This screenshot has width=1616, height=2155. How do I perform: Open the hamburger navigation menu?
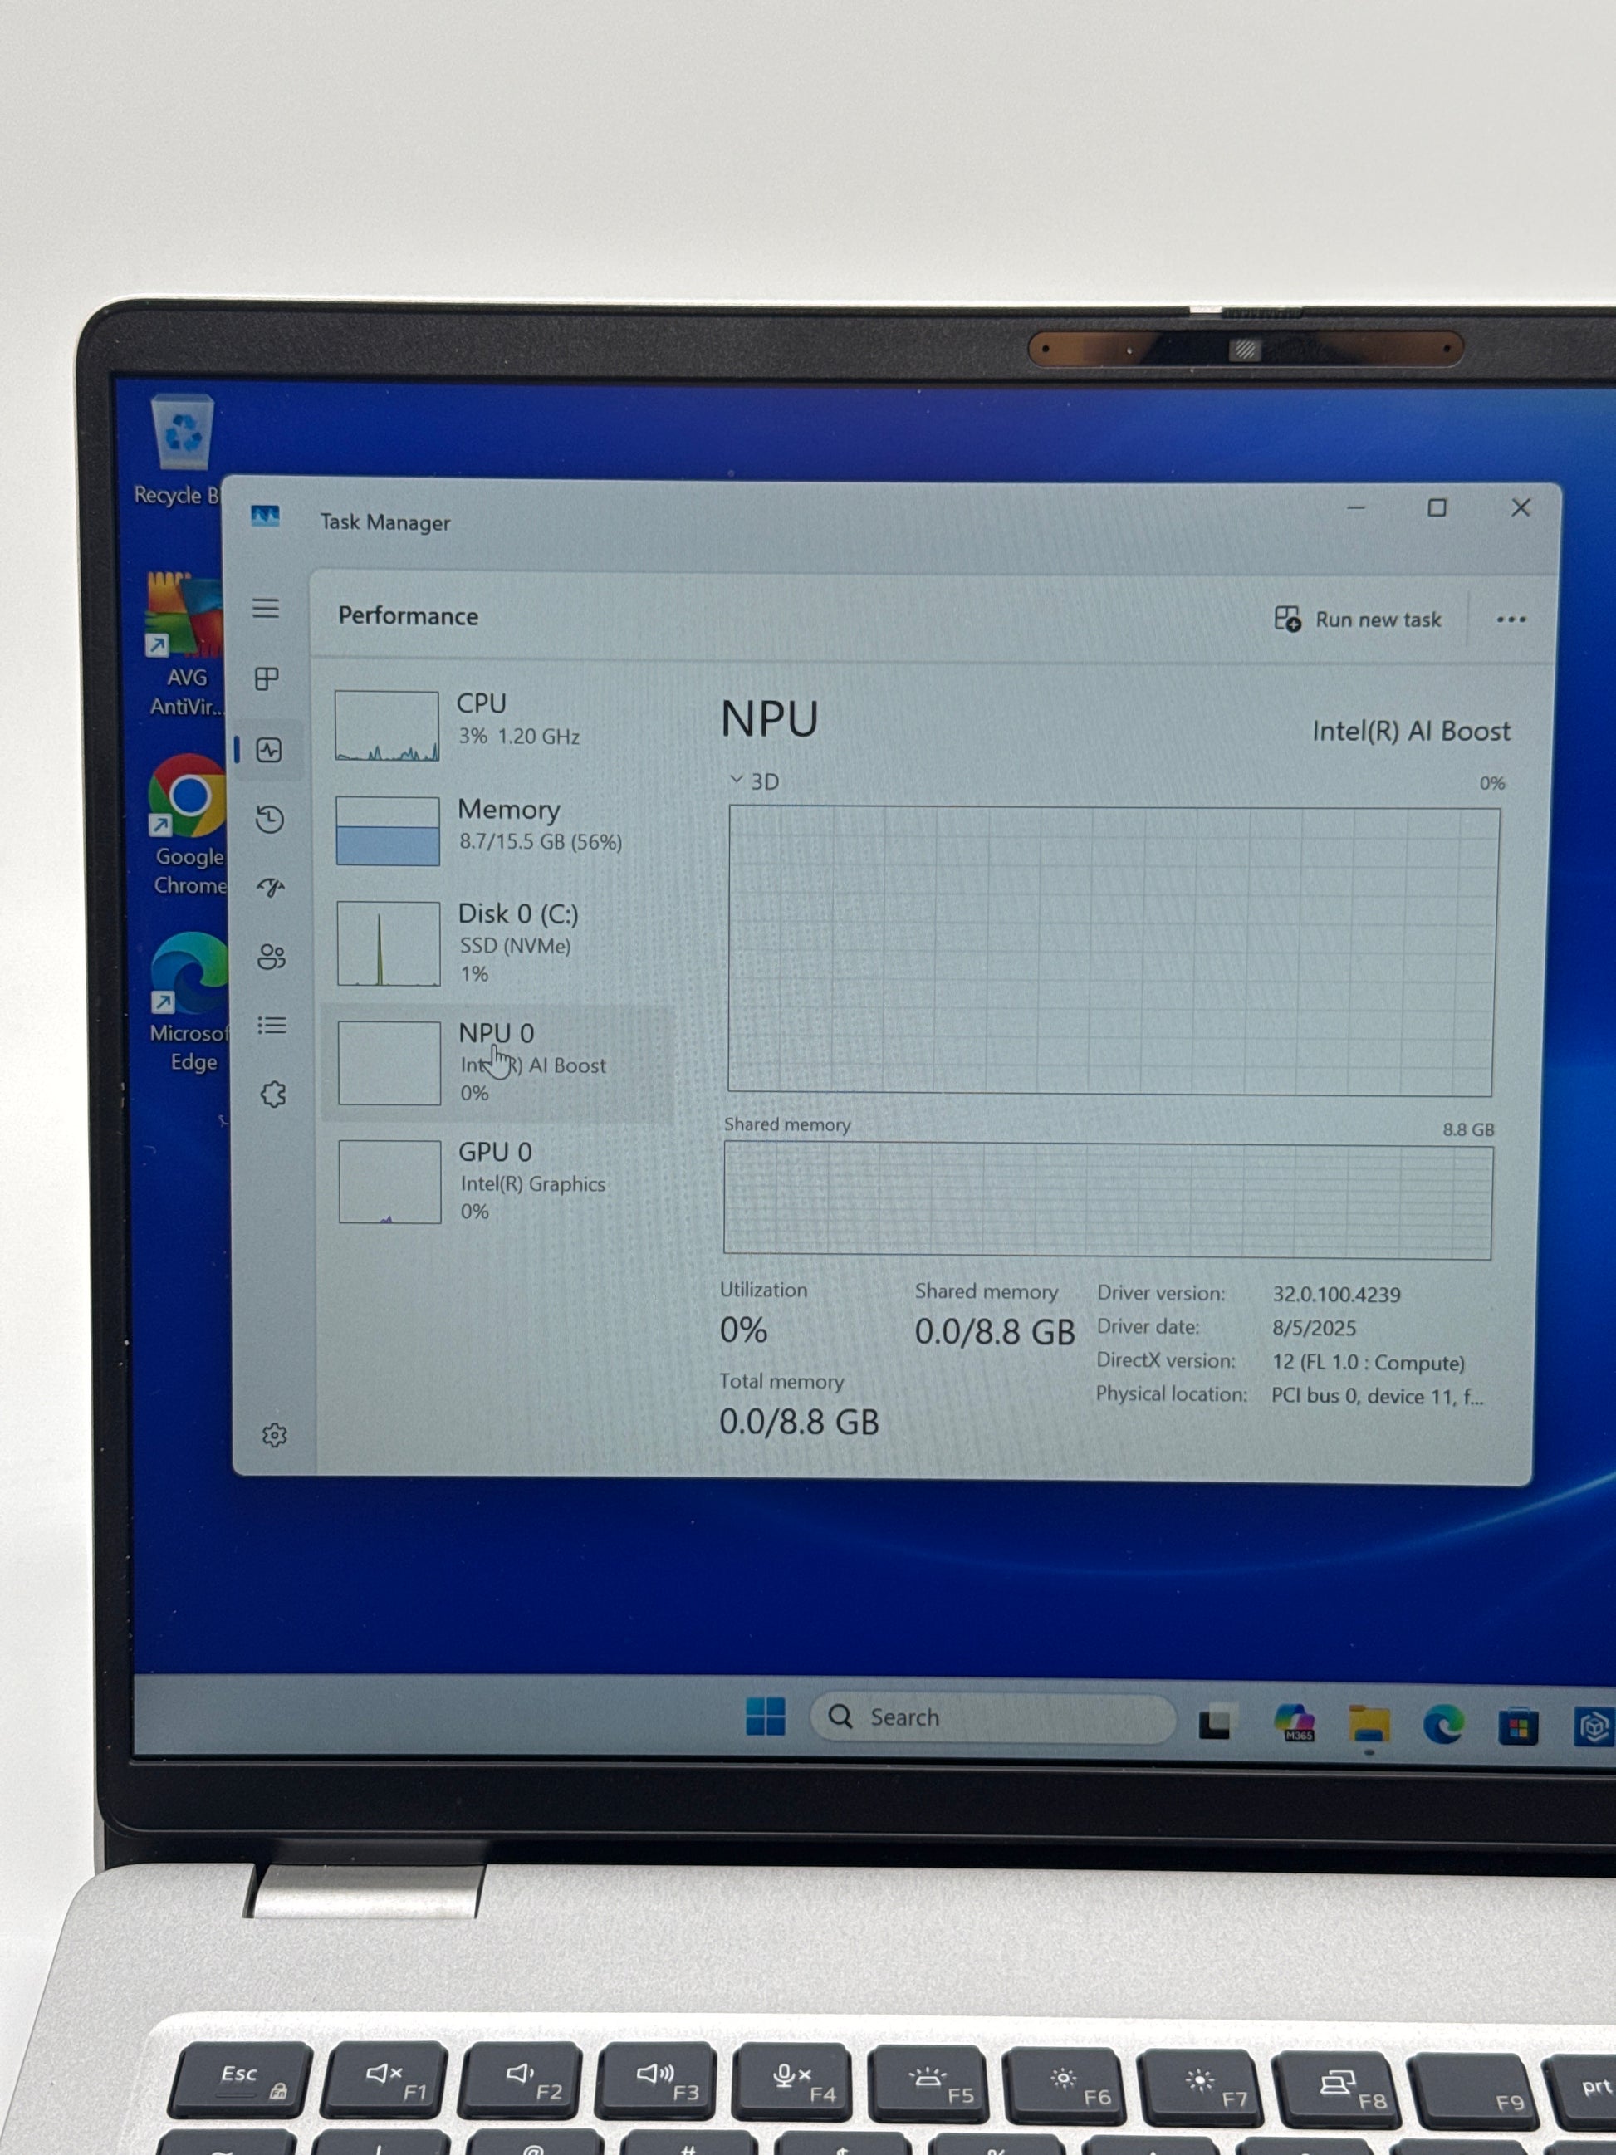click(x=266, y=609)
